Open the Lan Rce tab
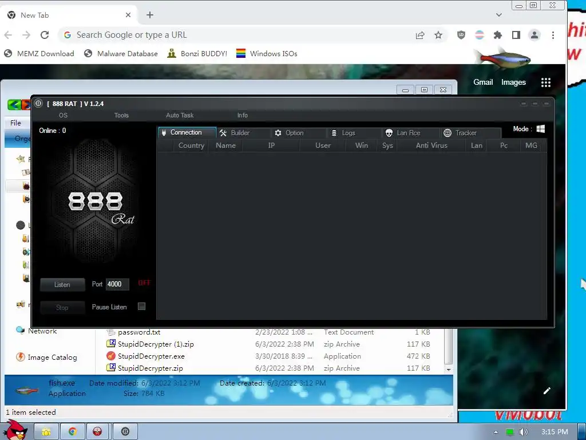The height and width of the screenshot is (440, 586). pyautogui.click(x=409, y=133)
